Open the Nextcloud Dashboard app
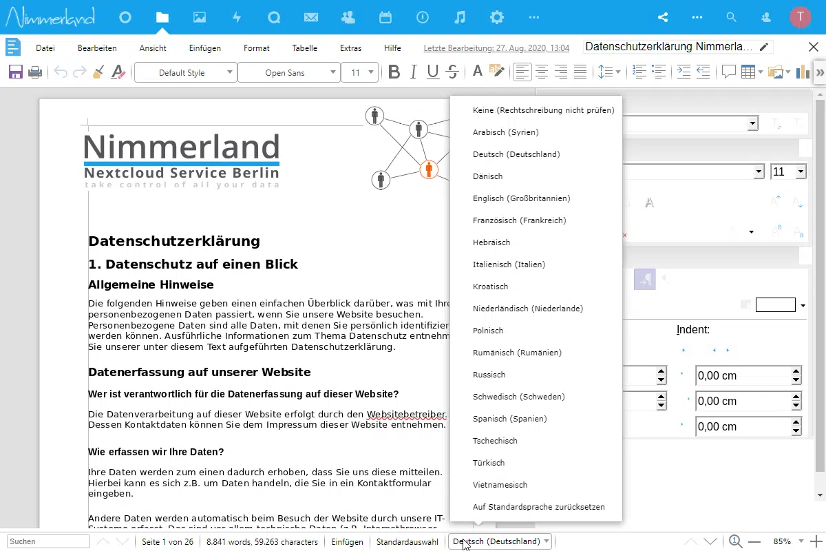The width and height of the screenshot is (826, 551). (125, 17)
